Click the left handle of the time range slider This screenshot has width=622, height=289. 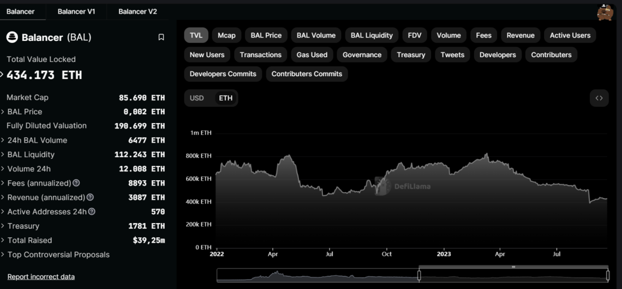[x=419, y=275]
